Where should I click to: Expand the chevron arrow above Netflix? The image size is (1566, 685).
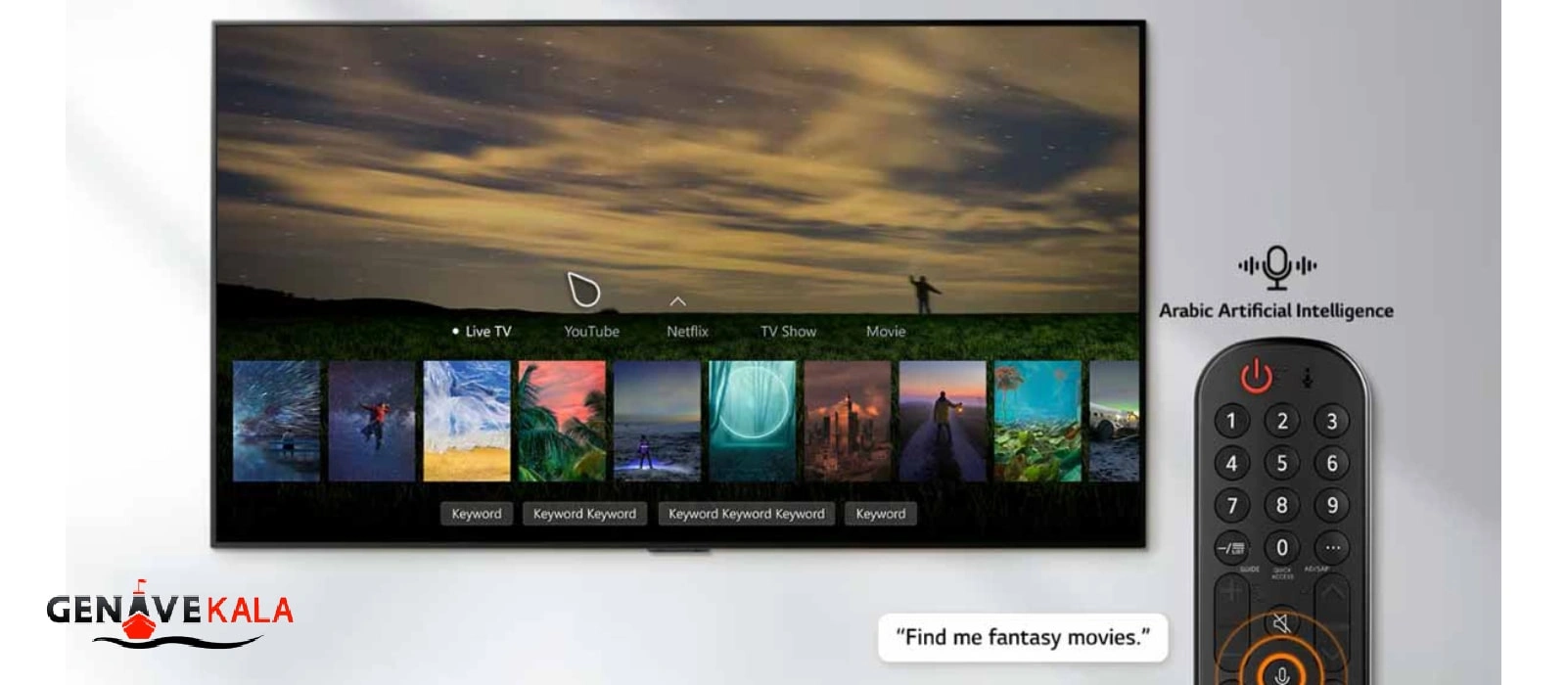click(677, 301)
